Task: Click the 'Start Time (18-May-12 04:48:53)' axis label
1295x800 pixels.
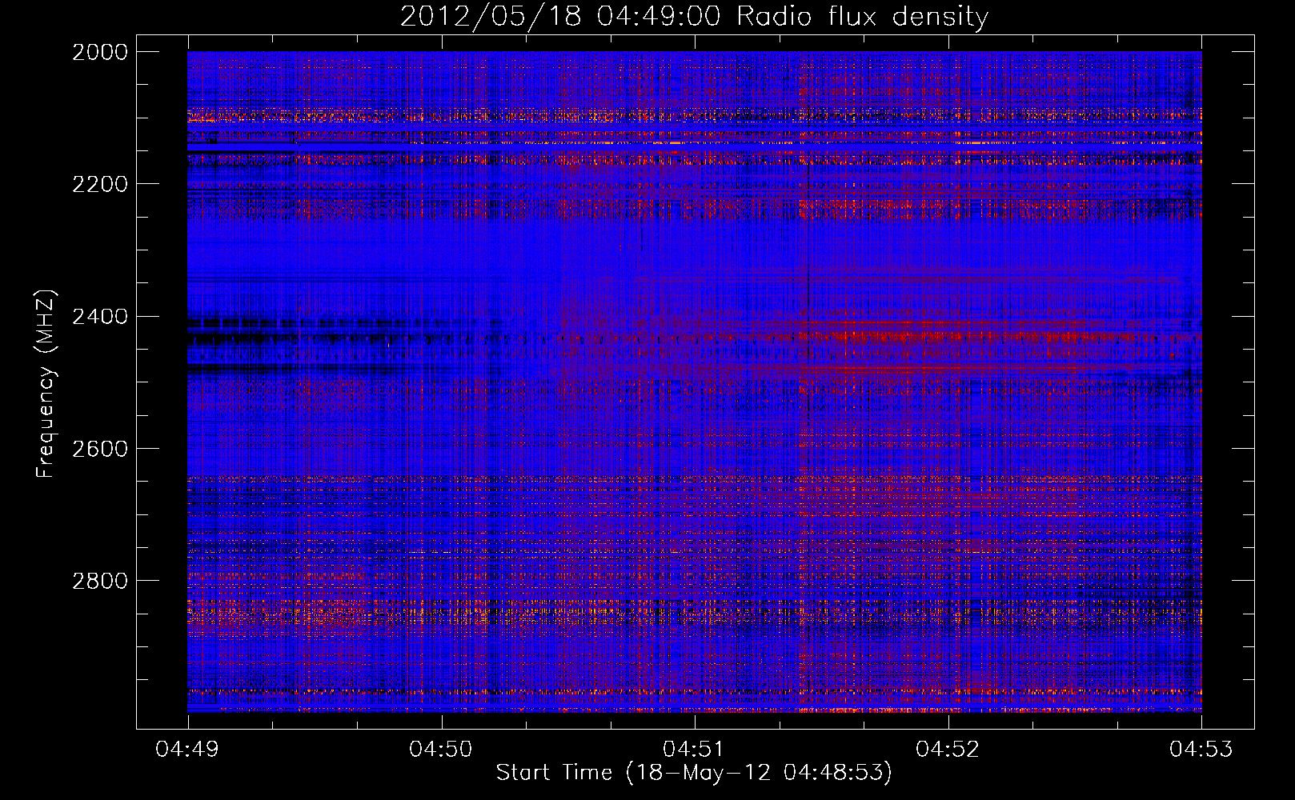Action: tap(694, 773)
